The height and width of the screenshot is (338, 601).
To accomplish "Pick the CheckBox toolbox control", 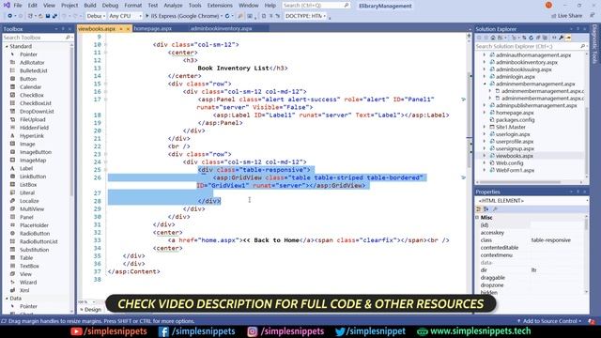I will click(32, 95).
